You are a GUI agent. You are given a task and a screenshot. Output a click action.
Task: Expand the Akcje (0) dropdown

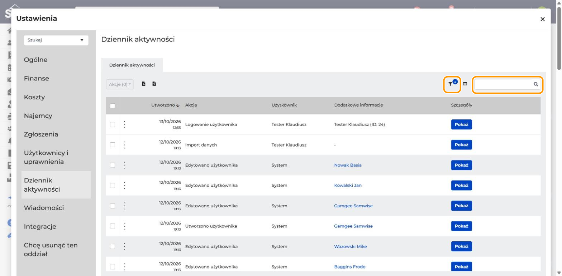[x=120, y=84]
